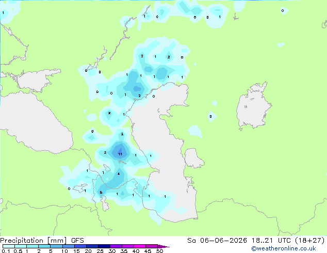The image size is (327, 253).
Task: Click the '(18+27)' forecast offset text
Action: (310, 241)
